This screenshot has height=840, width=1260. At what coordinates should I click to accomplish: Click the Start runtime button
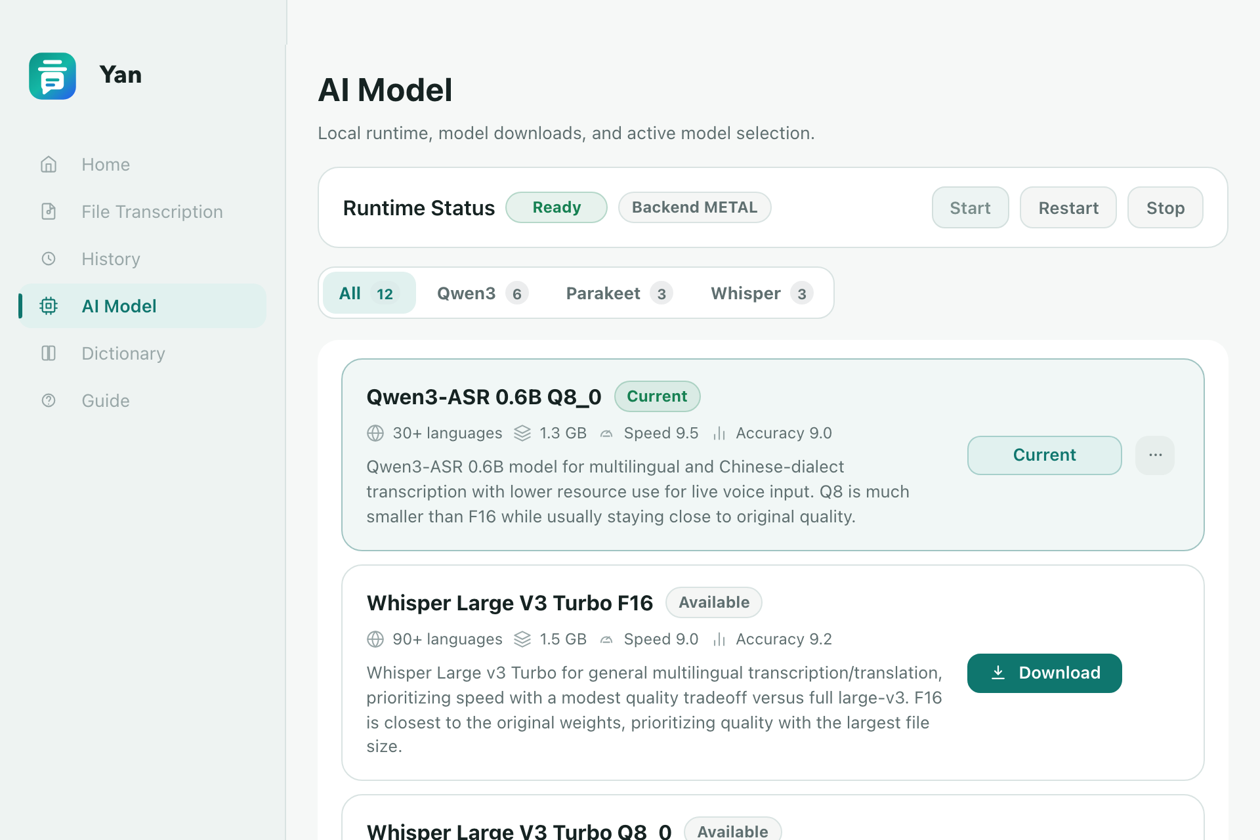[x=970, y=207]
